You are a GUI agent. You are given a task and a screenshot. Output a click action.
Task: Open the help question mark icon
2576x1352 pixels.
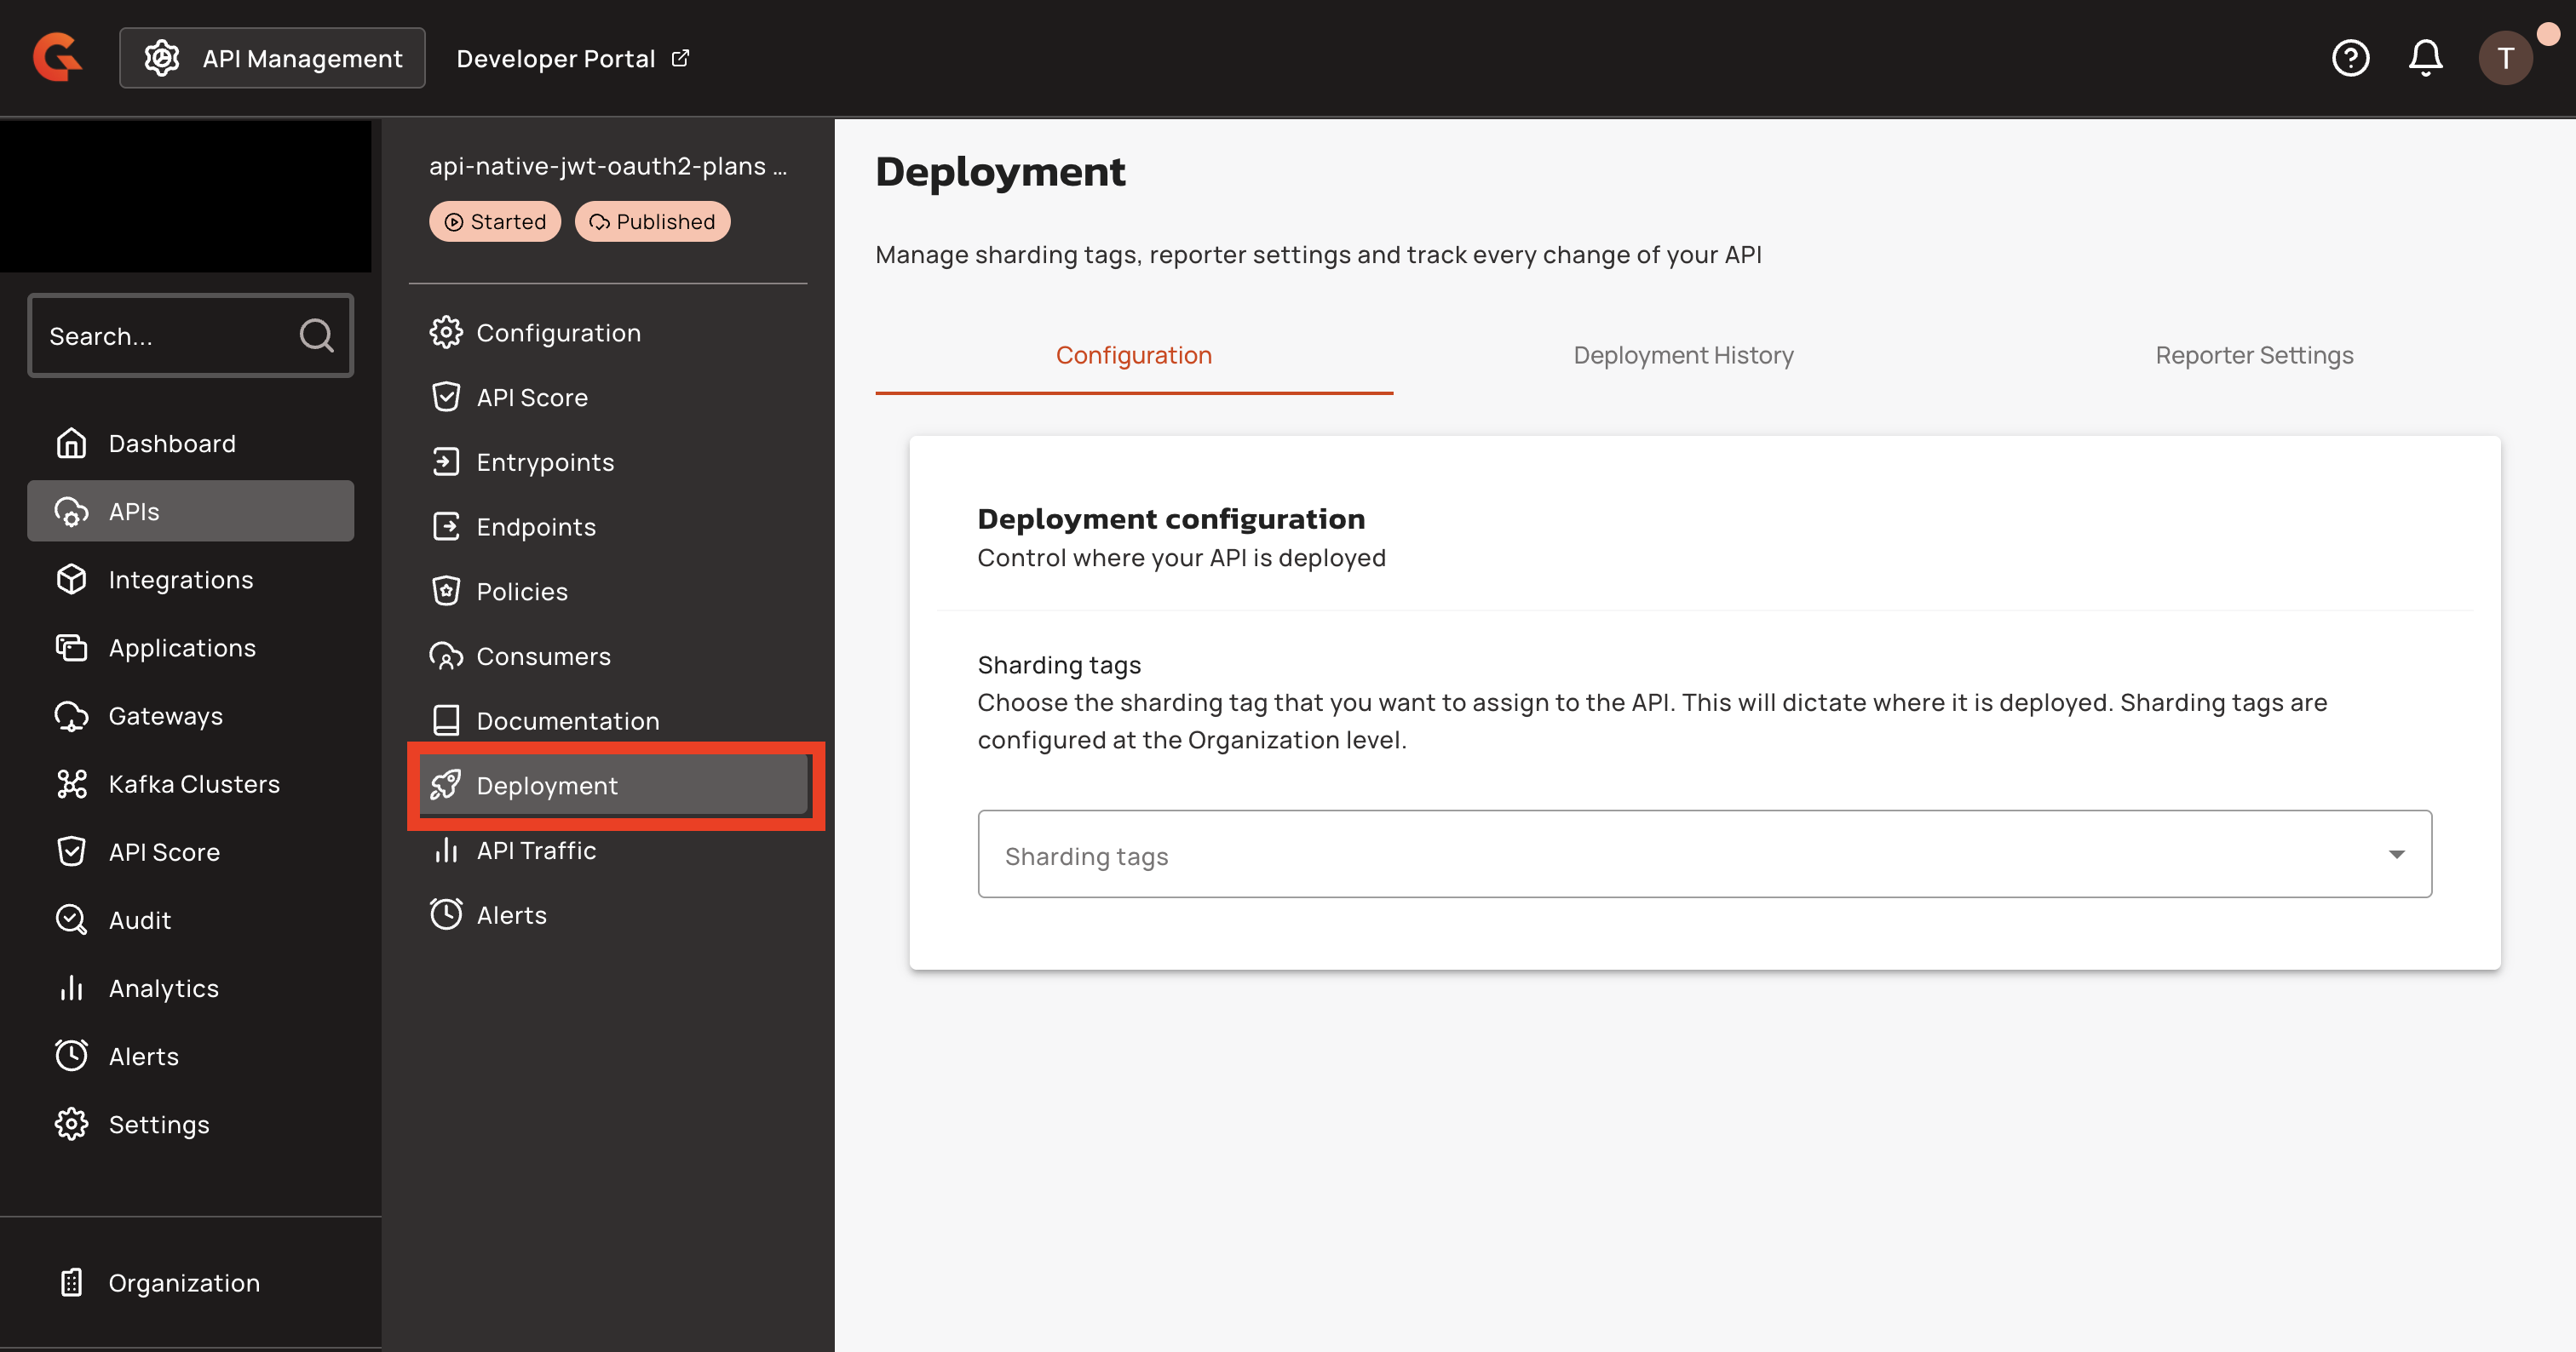click(2350, 58)
